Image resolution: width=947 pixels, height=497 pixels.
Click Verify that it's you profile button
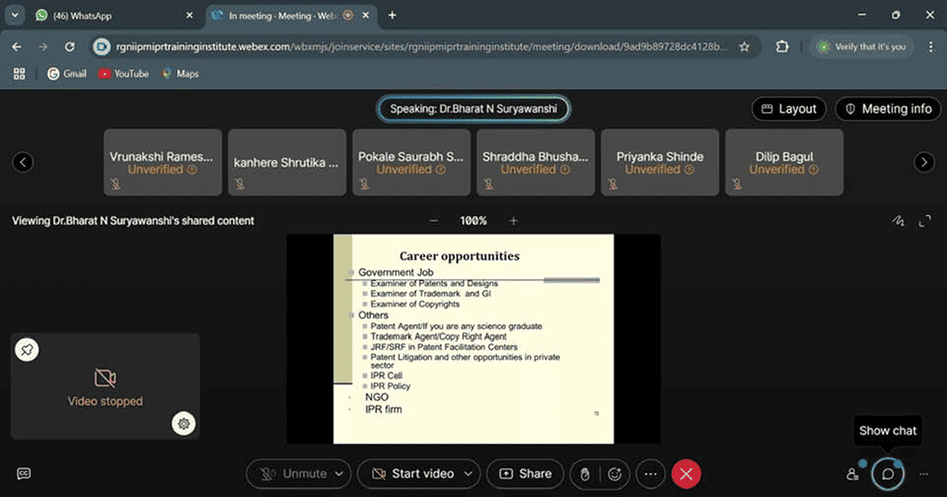point(862,46)
